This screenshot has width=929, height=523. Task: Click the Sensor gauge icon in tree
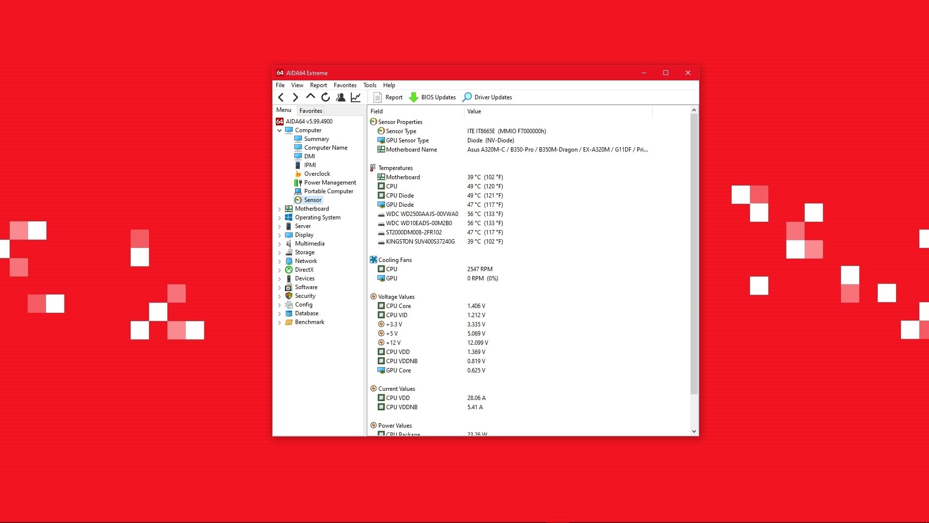[x=298, y=200]
